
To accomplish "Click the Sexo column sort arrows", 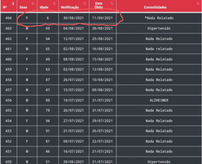I will click(33, 4).
